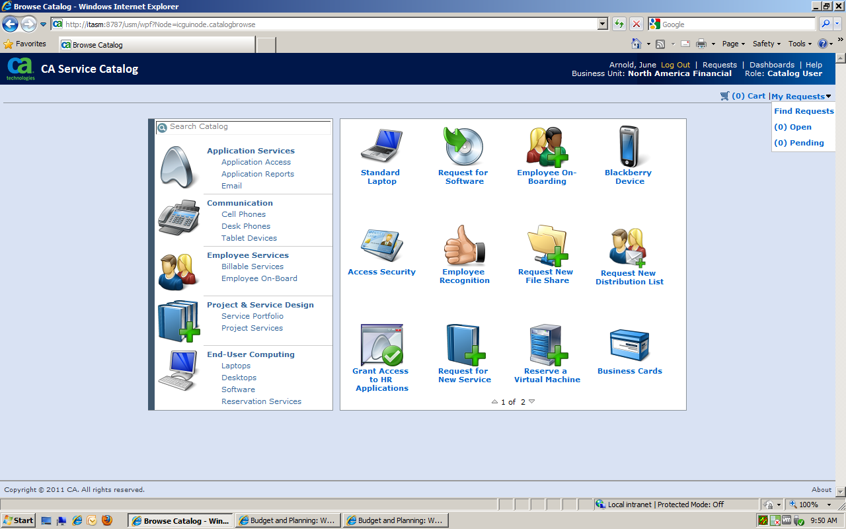The height and width of the screenshot is (529, 846).
Task: Click the Application Reports link
Action: click(258, 174)
